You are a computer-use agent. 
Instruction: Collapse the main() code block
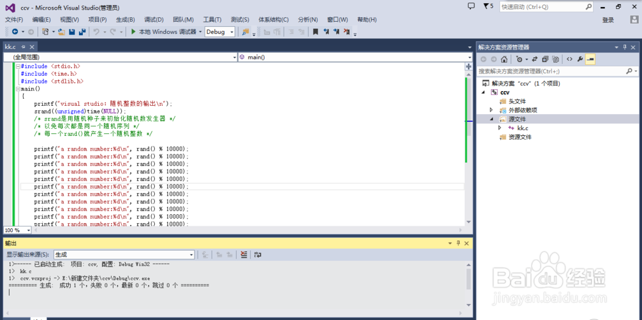(18, 88)
